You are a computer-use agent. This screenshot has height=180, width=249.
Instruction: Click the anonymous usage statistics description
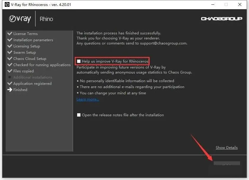coord(134,70)
